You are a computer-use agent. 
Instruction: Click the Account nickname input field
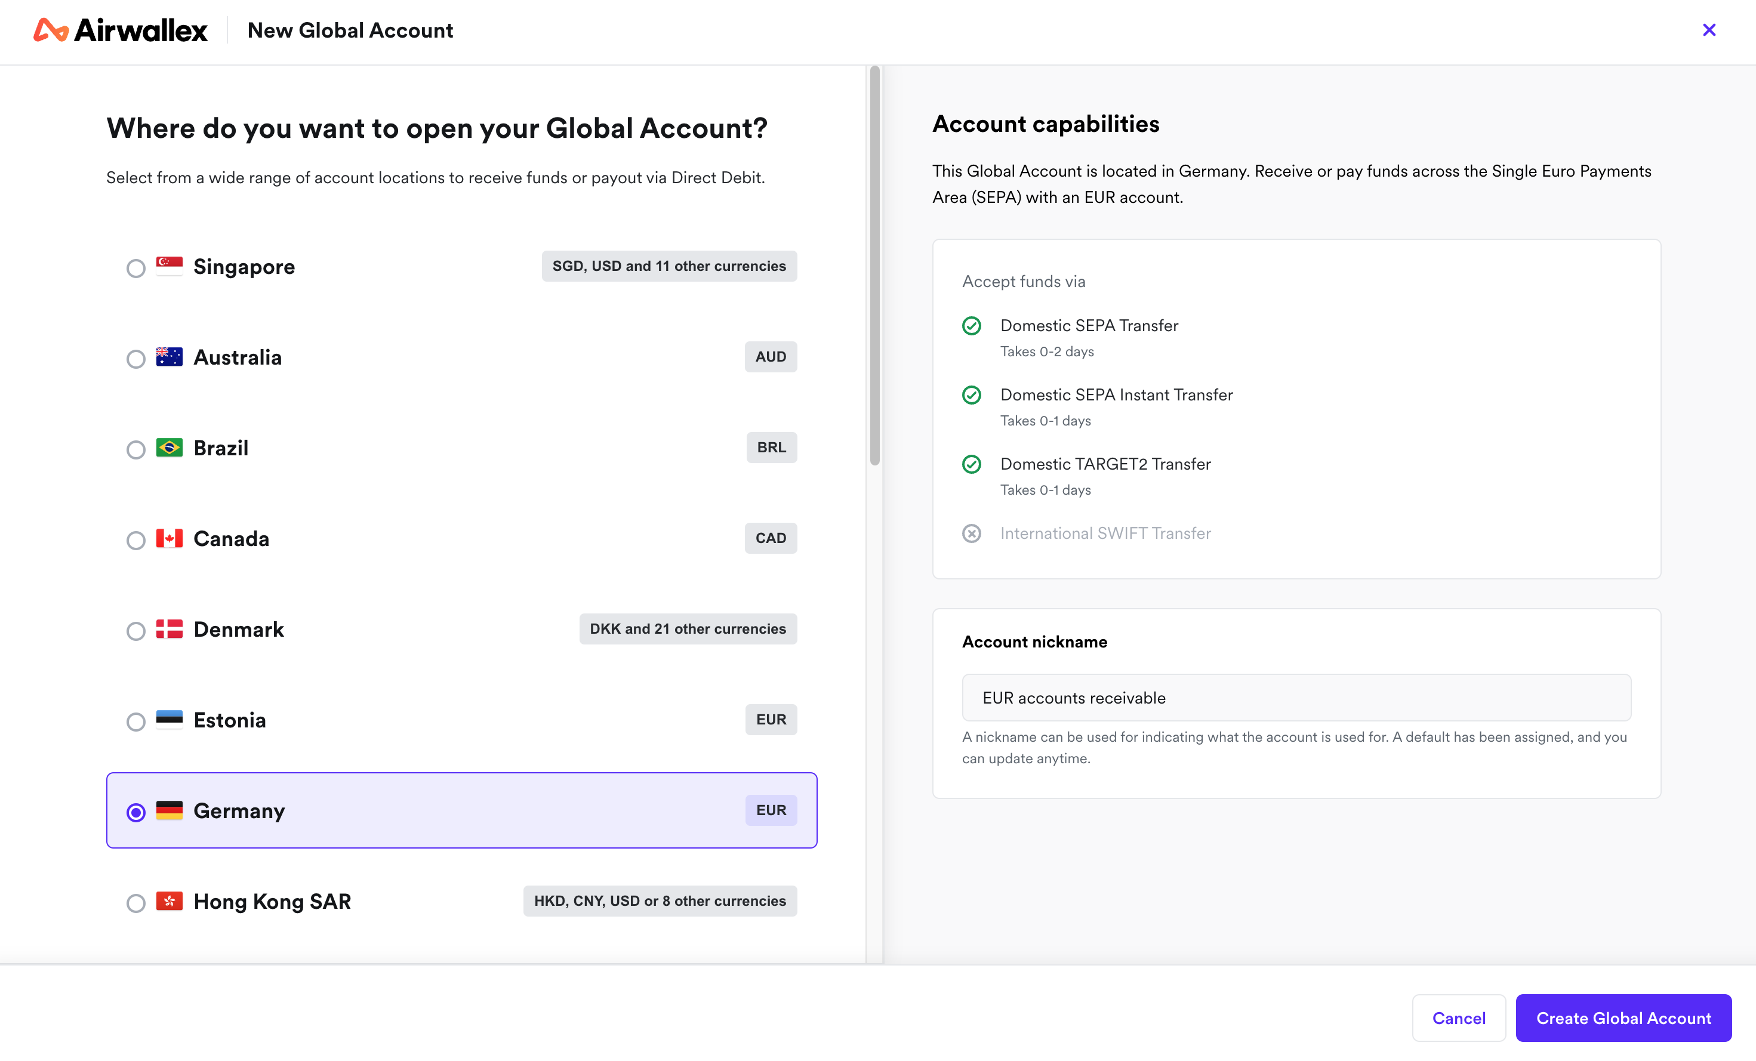point(1296,698)
